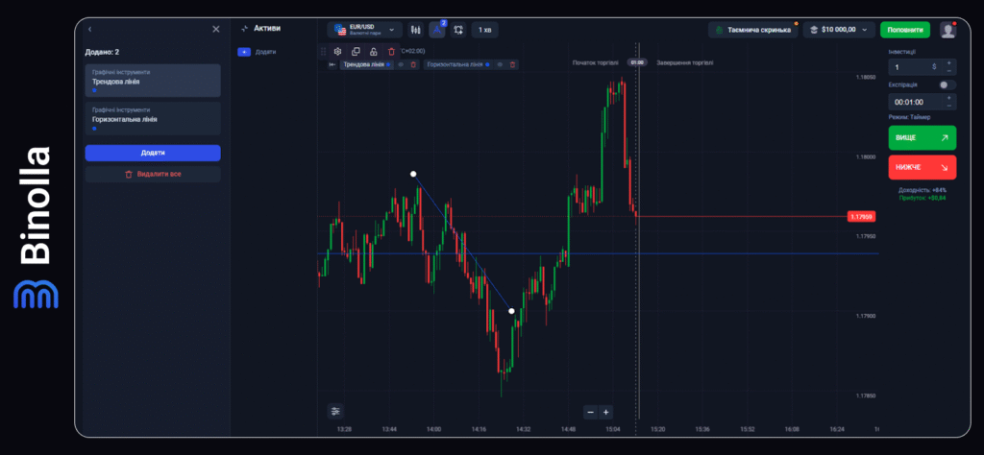Viewport: 984px width, 455px height.
Task: Open the chart indicators settings icon at bottom-left
Action: click(x=335, y=412)
